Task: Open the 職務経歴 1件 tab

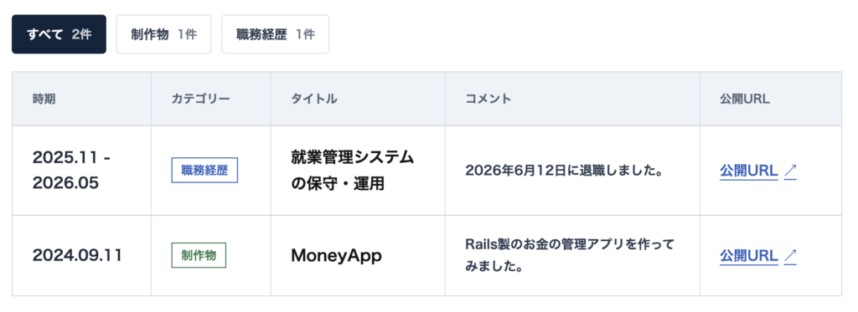Action: (x=275, y=34)
